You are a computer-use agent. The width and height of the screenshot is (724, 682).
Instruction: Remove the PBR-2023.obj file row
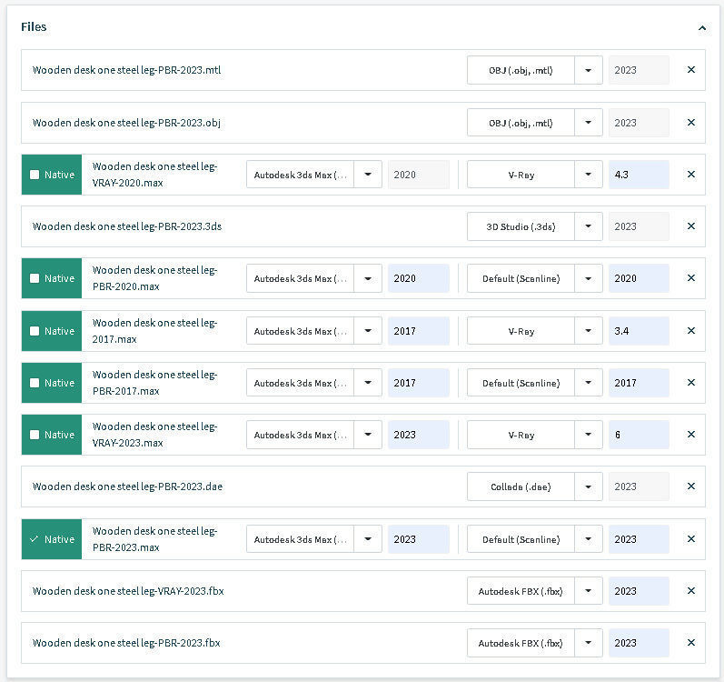point(691,123)
